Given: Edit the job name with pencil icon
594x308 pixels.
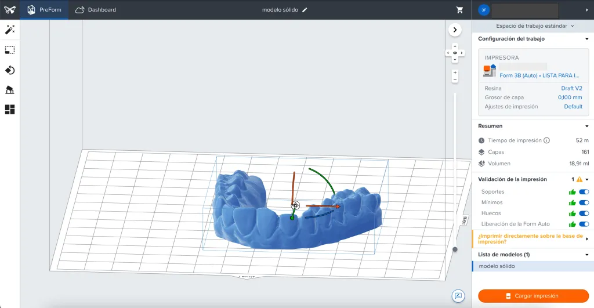Looking at the screenshot, I should point(305,10).
